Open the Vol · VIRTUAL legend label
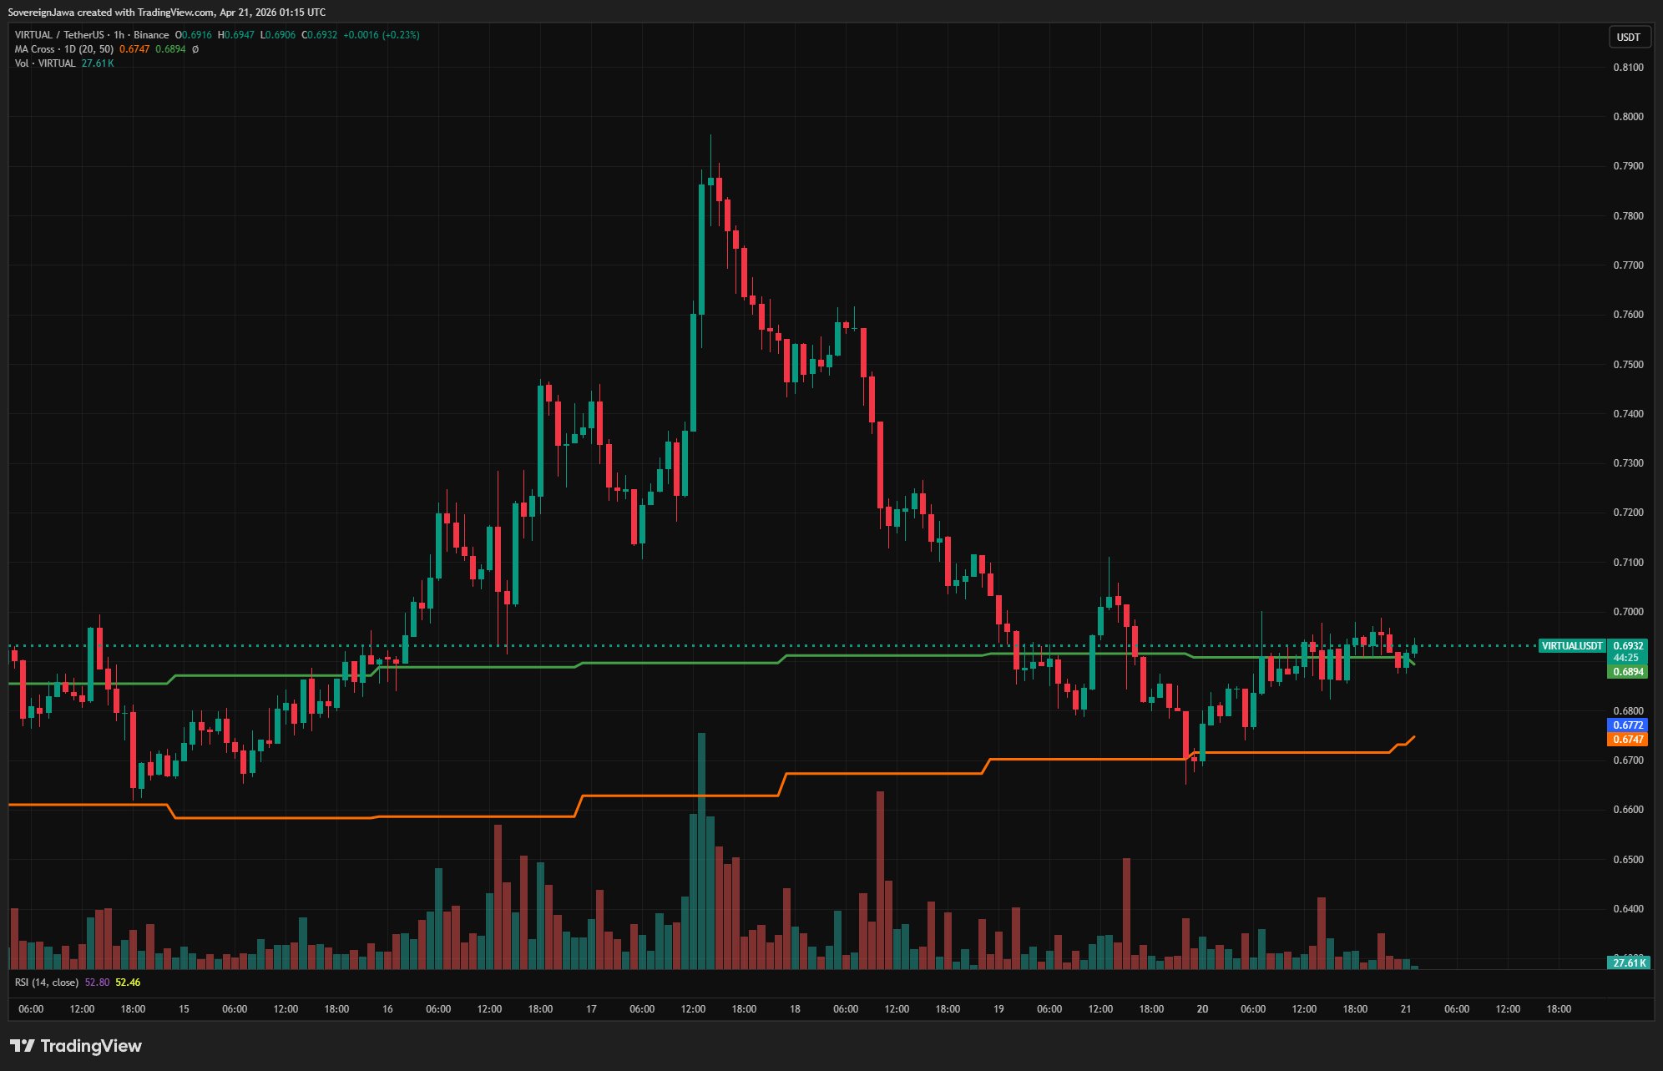The image size is (1663, 1071). coord(45,63)
